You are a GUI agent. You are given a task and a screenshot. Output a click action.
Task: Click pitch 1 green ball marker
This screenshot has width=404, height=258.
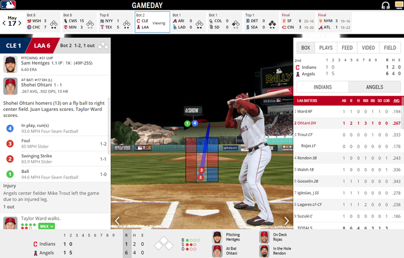(x=188, y=124)
